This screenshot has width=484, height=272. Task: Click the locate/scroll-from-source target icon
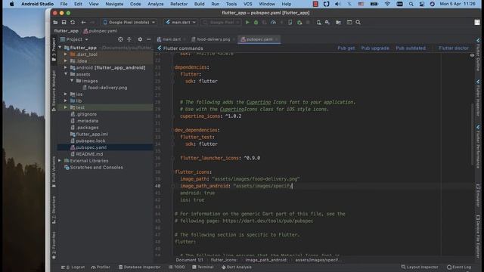120,39
